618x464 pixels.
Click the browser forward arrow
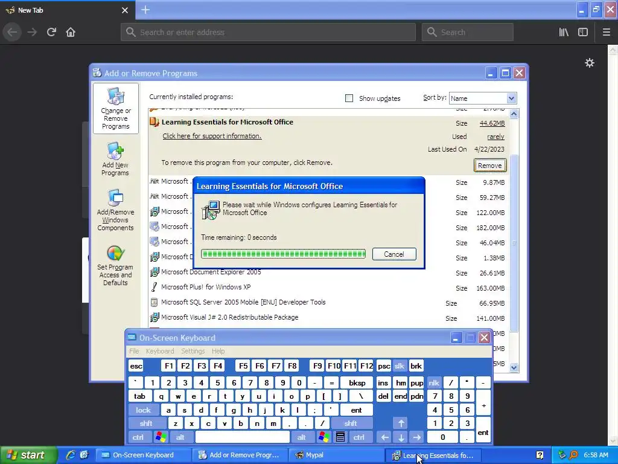(x=32, y=32)
